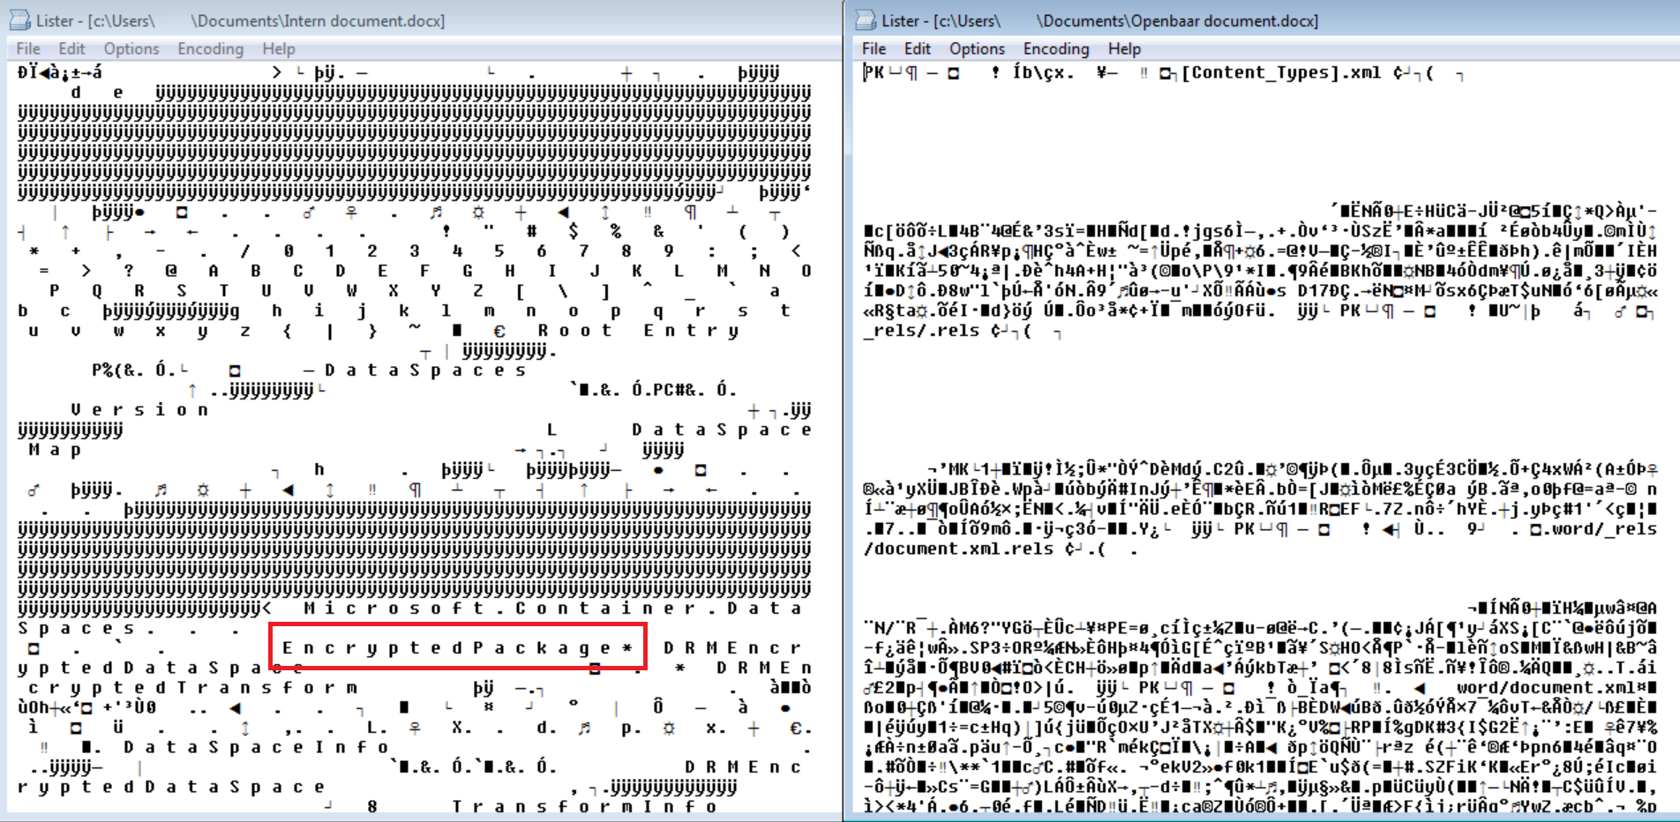The height and width of the screenshot is (822, 1680).
Task: Open File menu in Intern document window
Action: pyautogui.click(x=28, y=49)
